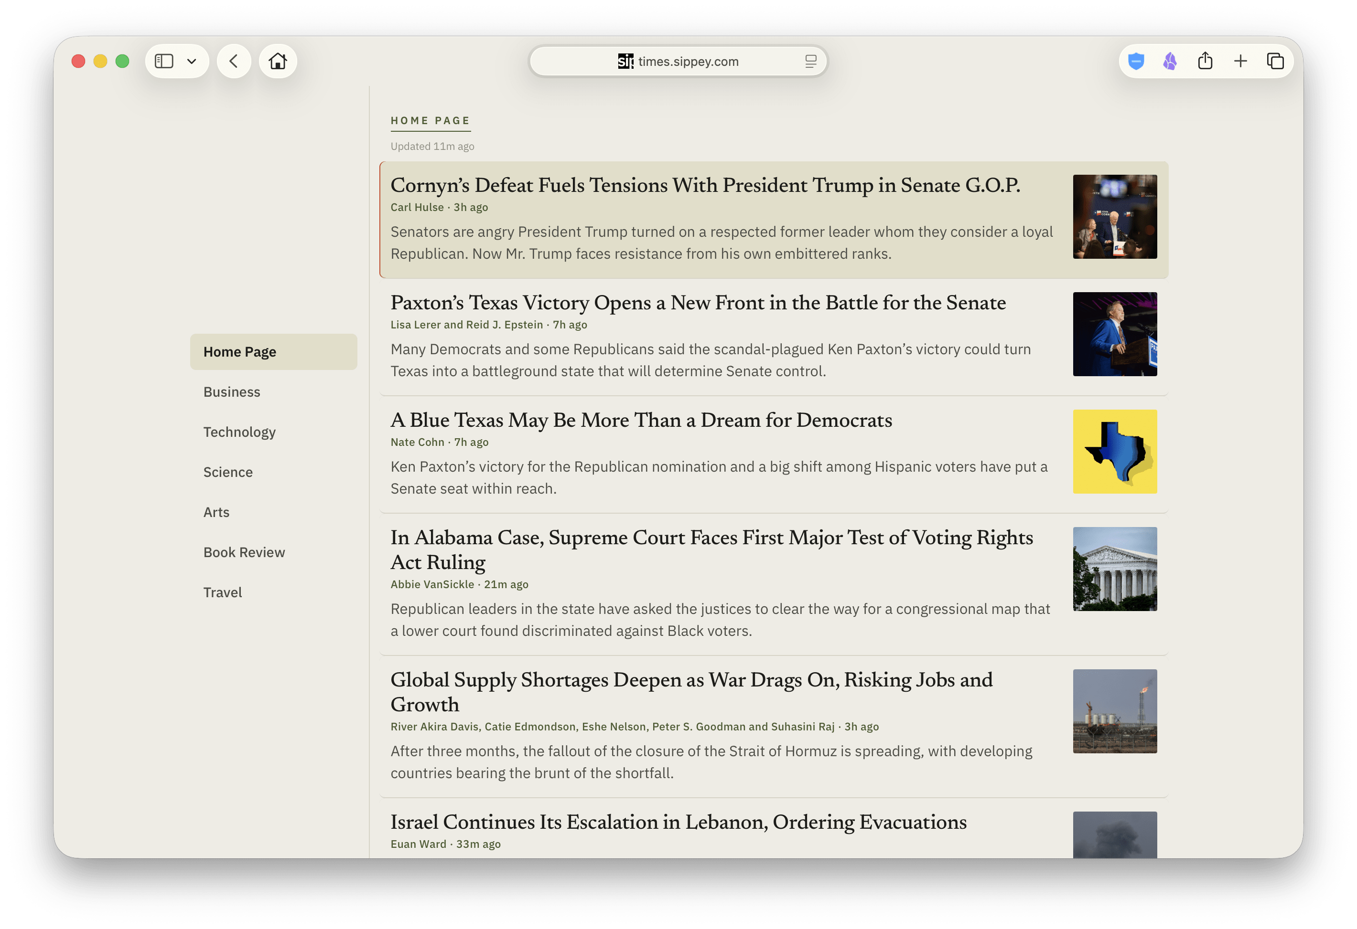
Task: Open Cornyn's Defeat Fuels Tensions headline
Action: click(x=705, y=186)
